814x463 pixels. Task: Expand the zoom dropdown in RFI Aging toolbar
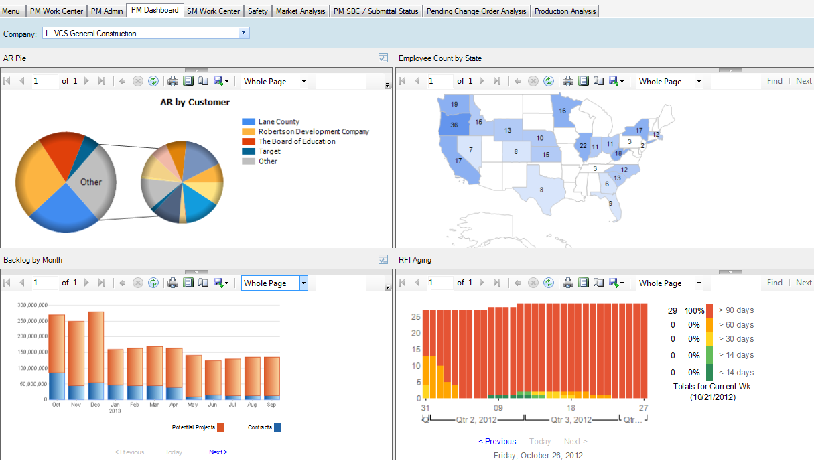(x=699, y=283)
